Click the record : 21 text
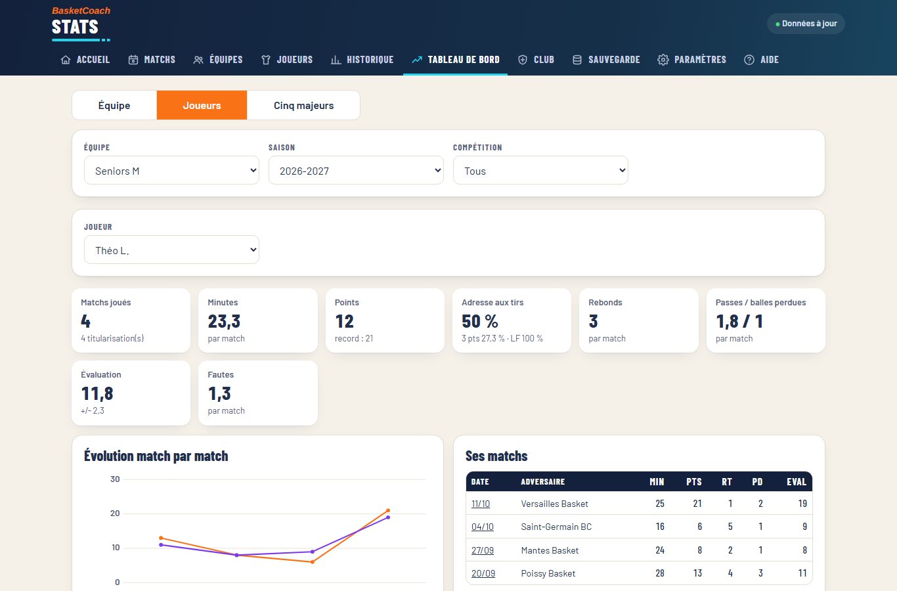Image resolution: width=897 pixels, height=591 pixels. tap(354, 339)
